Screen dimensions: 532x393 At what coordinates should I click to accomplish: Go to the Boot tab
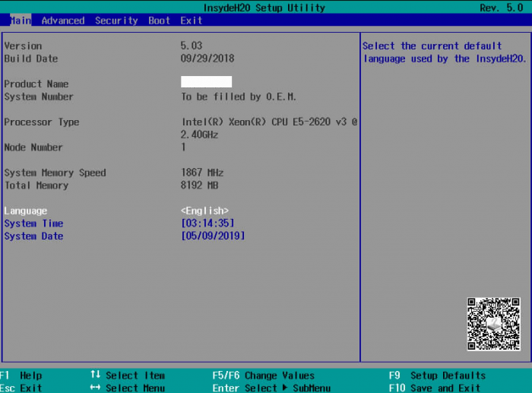[x=159, y=21]
